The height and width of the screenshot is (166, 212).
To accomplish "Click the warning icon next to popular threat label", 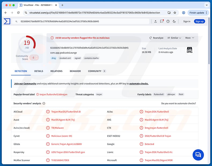I will click(x=38, y=94).
